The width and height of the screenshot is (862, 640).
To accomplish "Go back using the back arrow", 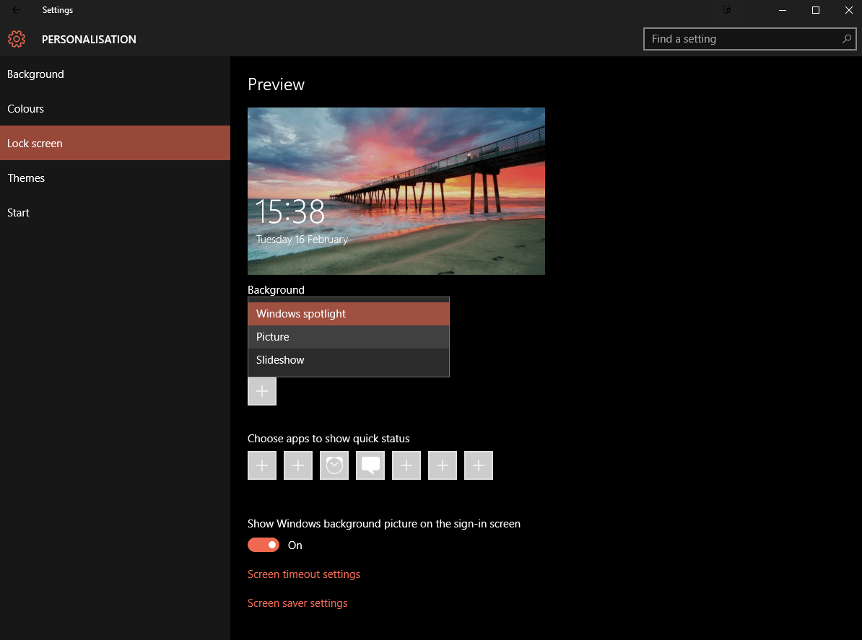I will click(17, 10).
